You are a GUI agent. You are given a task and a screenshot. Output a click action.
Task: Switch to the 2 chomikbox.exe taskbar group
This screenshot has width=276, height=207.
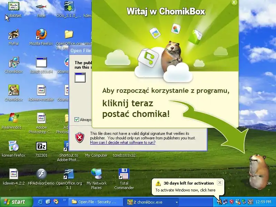151,202
